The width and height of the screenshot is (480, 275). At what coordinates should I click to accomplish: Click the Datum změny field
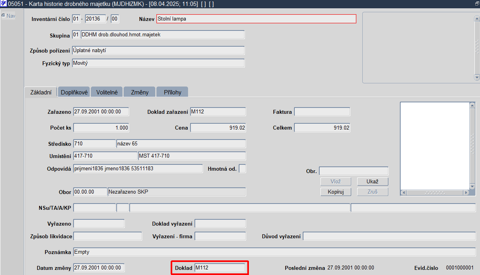point(99,268)
